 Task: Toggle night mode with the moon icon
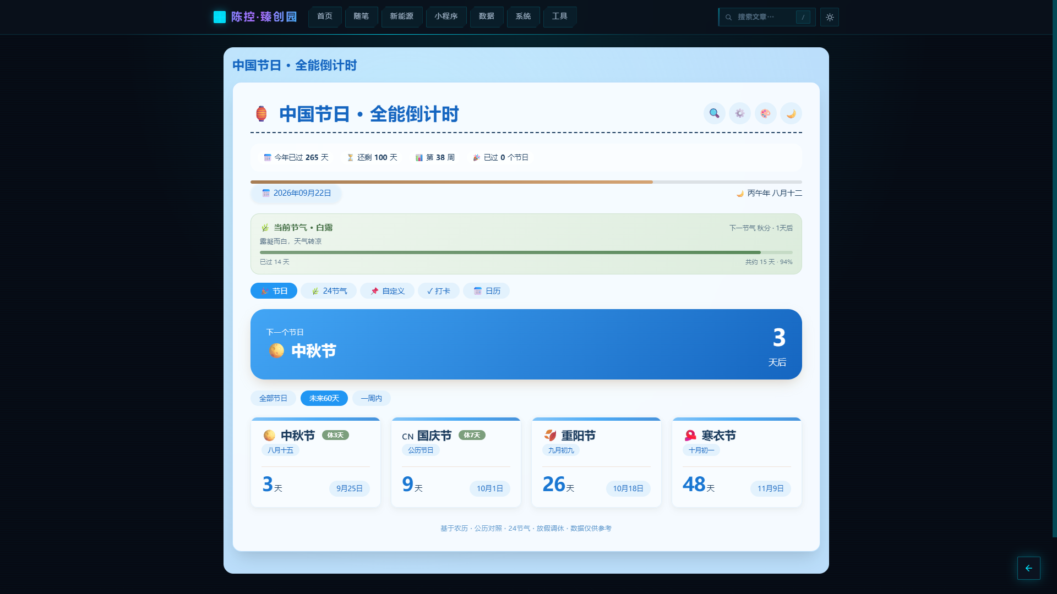(x=791, y=113)
